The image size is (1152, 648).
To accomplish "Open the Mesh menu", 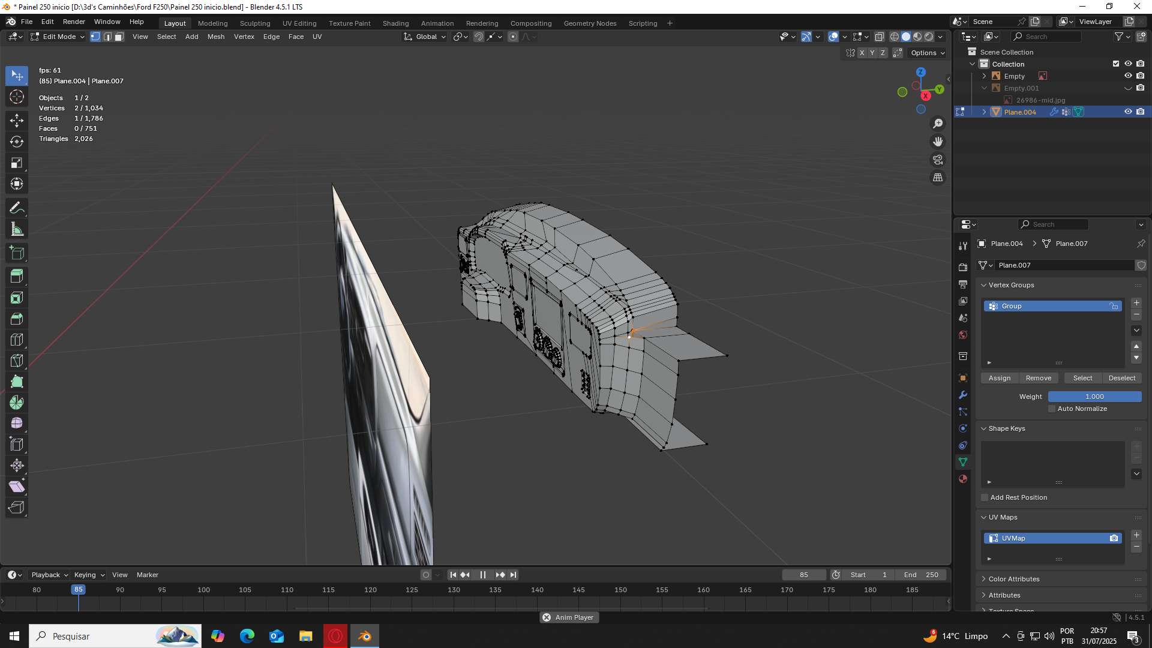I will click(215, 37).
